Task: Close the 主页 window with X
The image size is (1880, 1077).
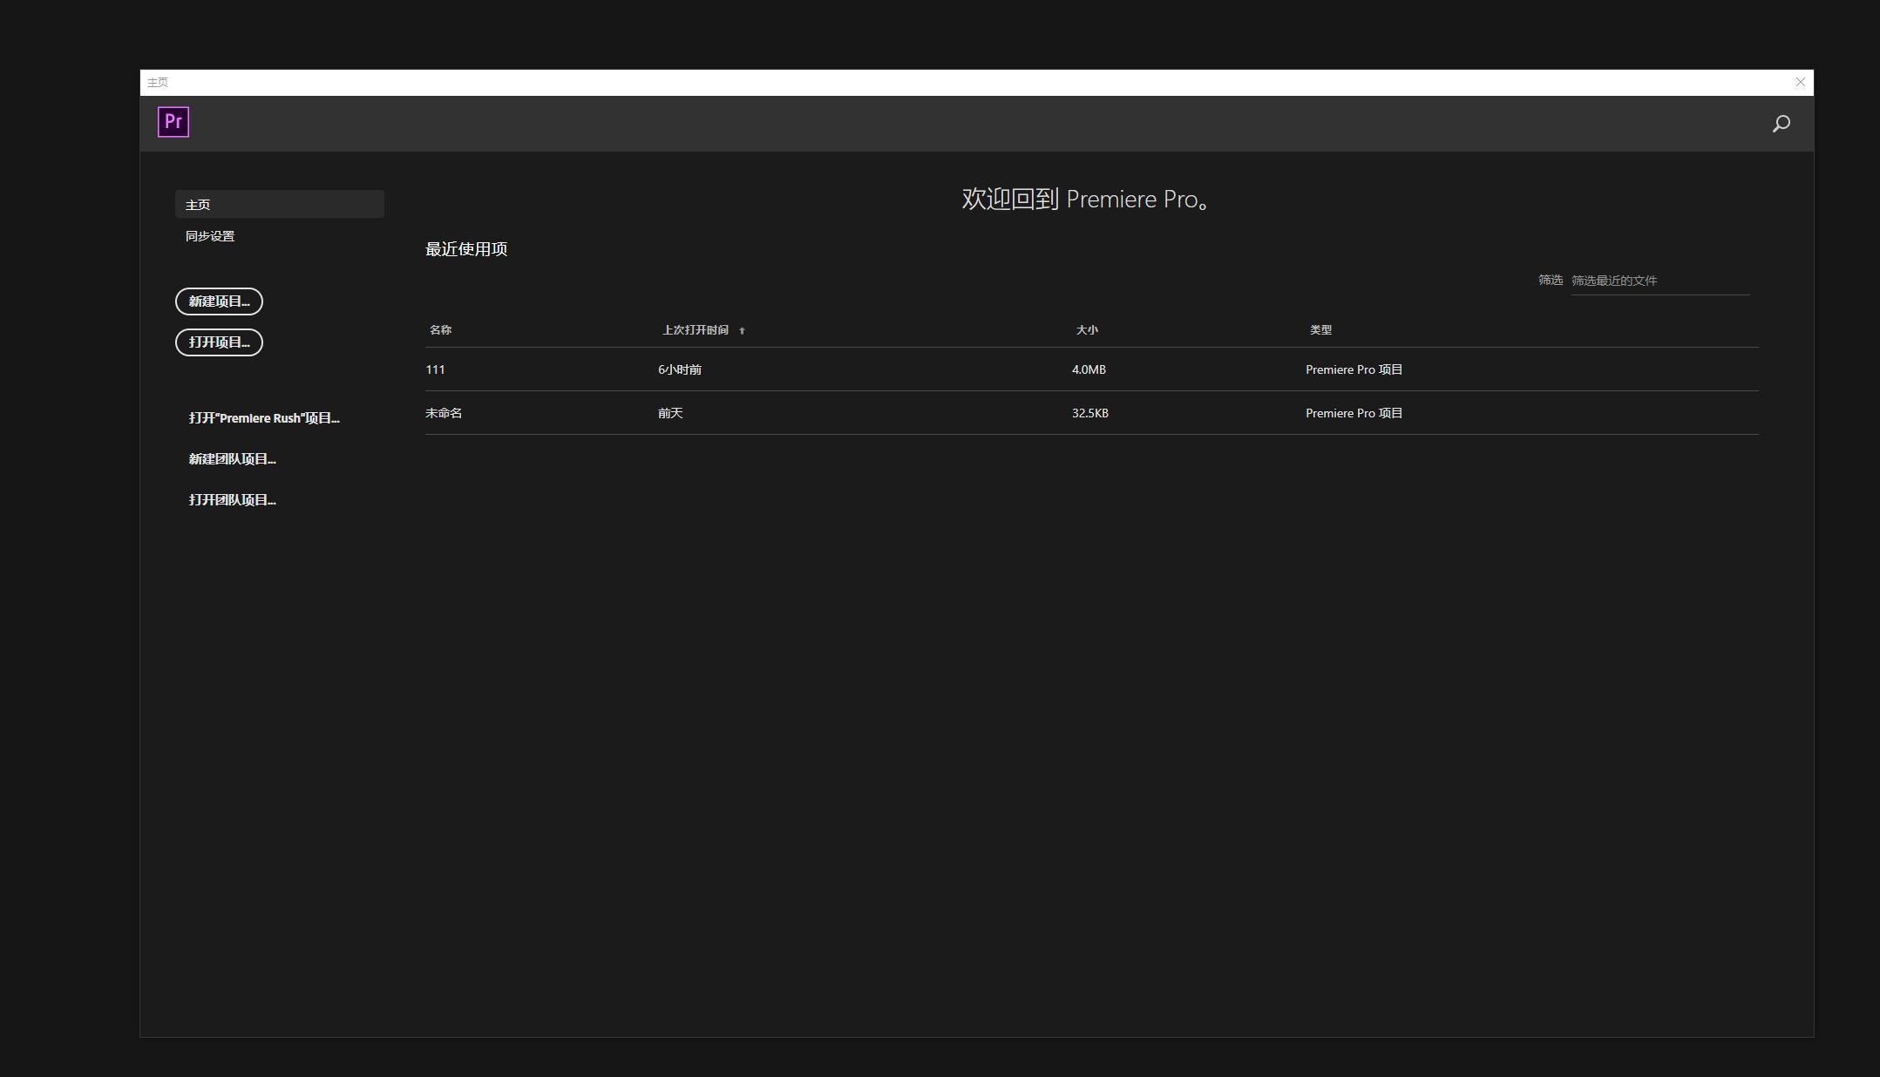Action: point(1800,82)
